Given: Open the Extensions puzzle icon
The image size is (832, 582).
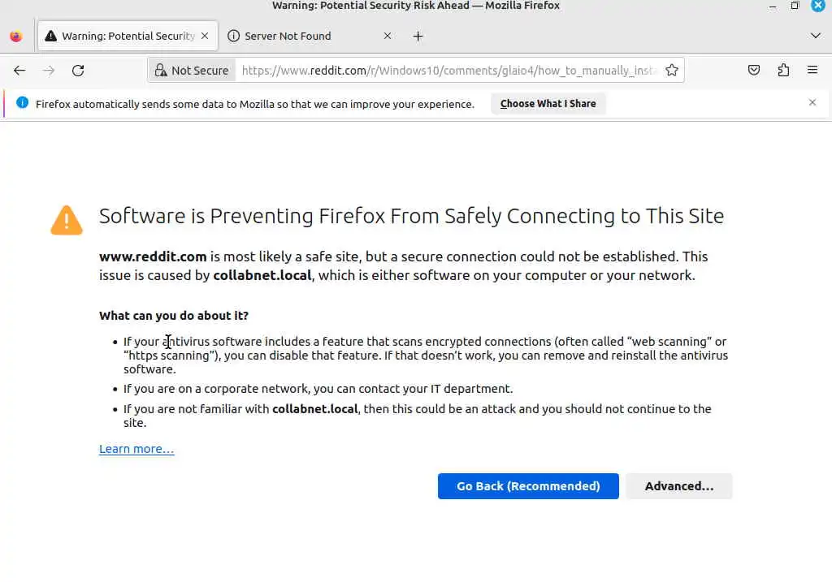Looking at the screenshot, I should pos(783,71).
